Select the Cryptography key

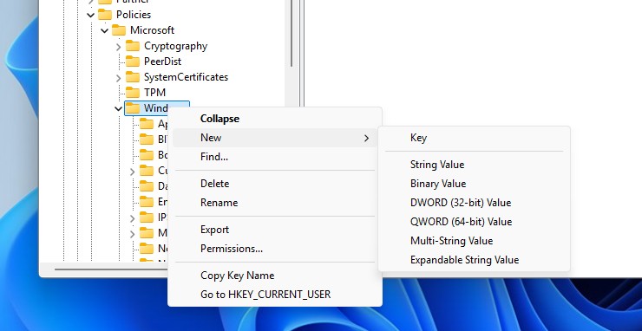175,46
